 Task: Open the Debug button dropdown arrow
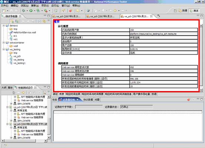(27, 11)
